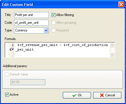Enable the Default value checkbox

[7, 74]
